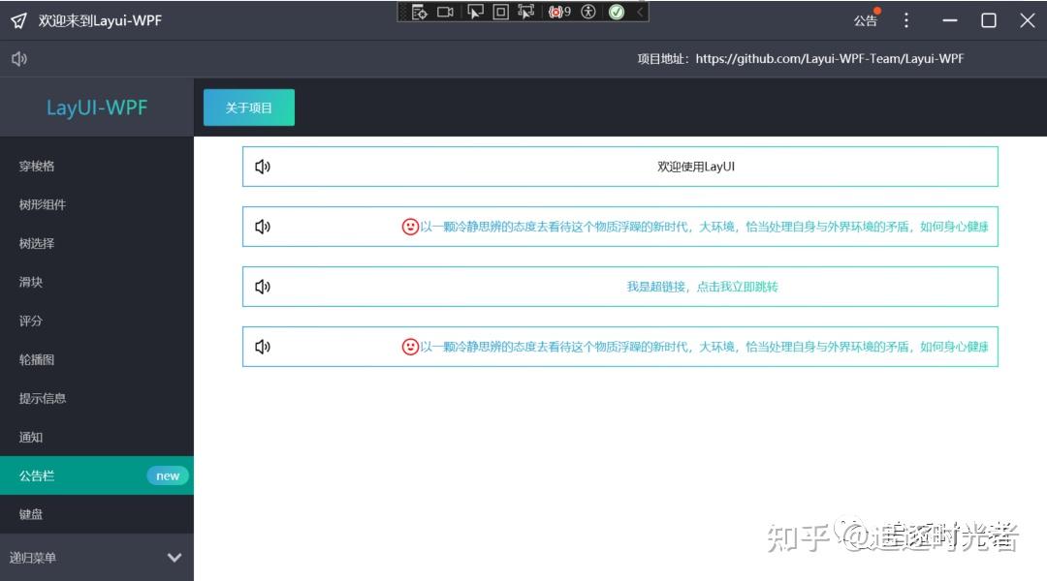Click the cursor selection icon in the capture toolbar
The image size is (1047, 581).
475,13
